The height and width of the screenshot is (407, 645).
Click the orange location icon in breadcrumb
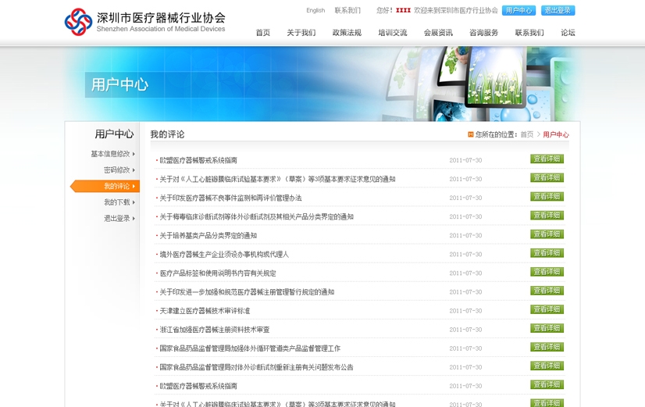(x=470, y=135)
